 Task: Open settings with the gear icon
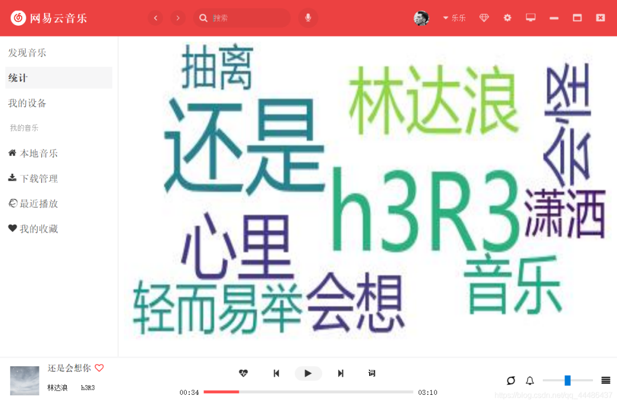pyautogui.click(x=507, y=18)
